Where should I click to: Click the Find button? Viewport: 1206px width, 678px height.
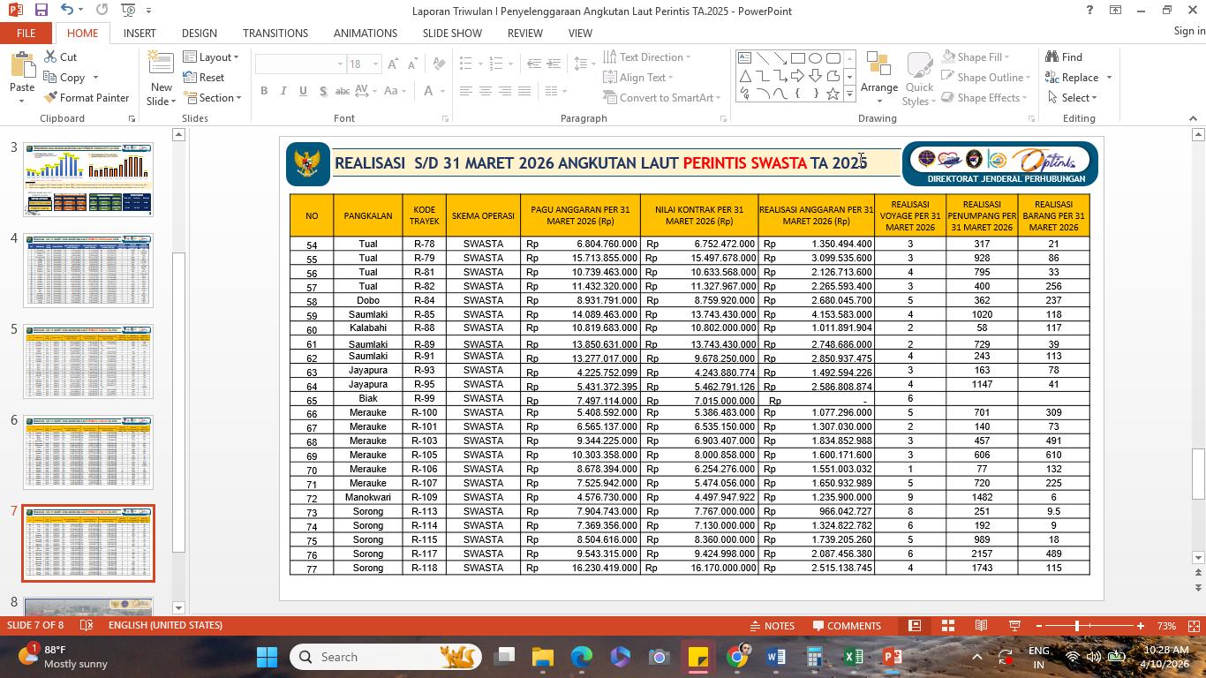coord(1064,56)
